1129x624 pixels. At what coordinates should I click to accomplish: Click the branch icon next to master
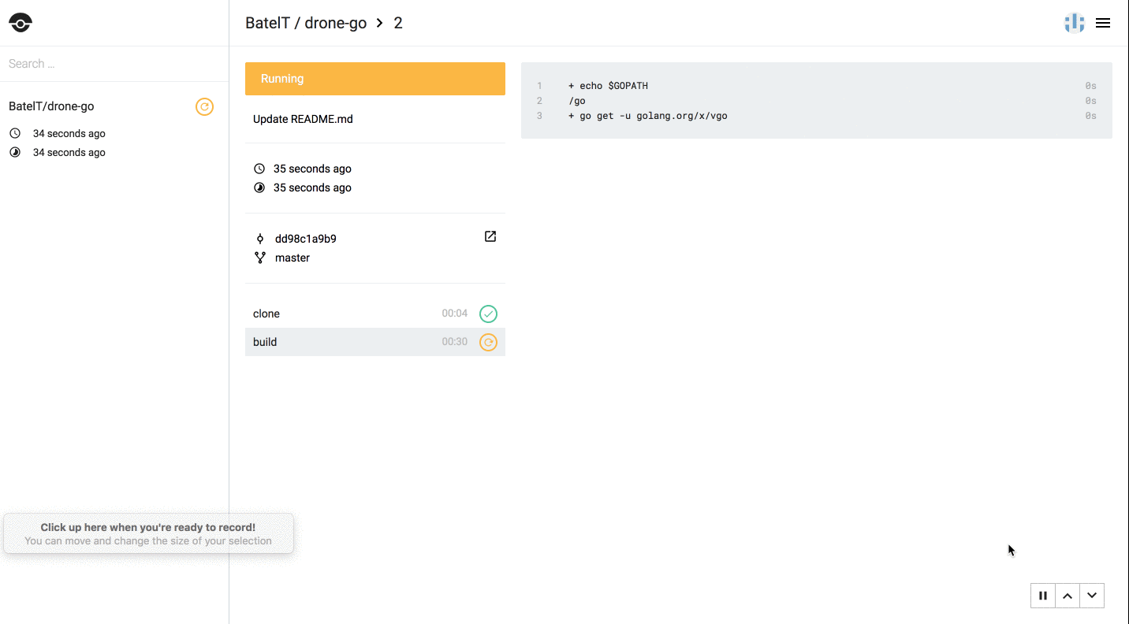[x=259, y=258]
